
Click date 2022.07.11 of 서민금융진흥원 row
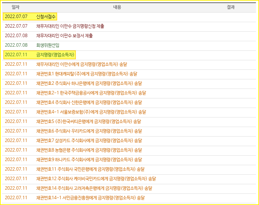point(16,198)
